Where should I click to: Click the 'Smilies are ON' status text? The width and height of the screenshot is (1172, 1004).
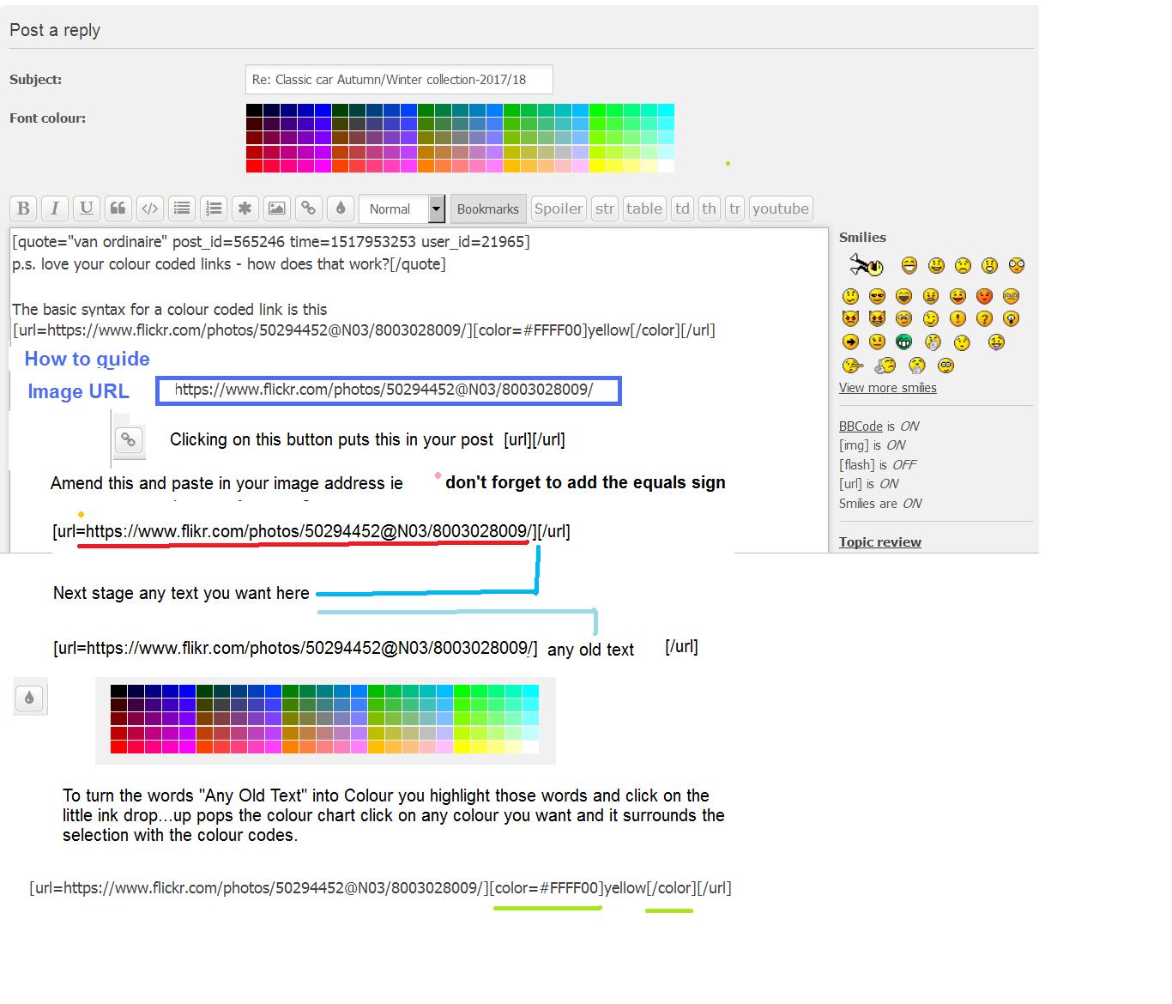click(x=880, y=503)
